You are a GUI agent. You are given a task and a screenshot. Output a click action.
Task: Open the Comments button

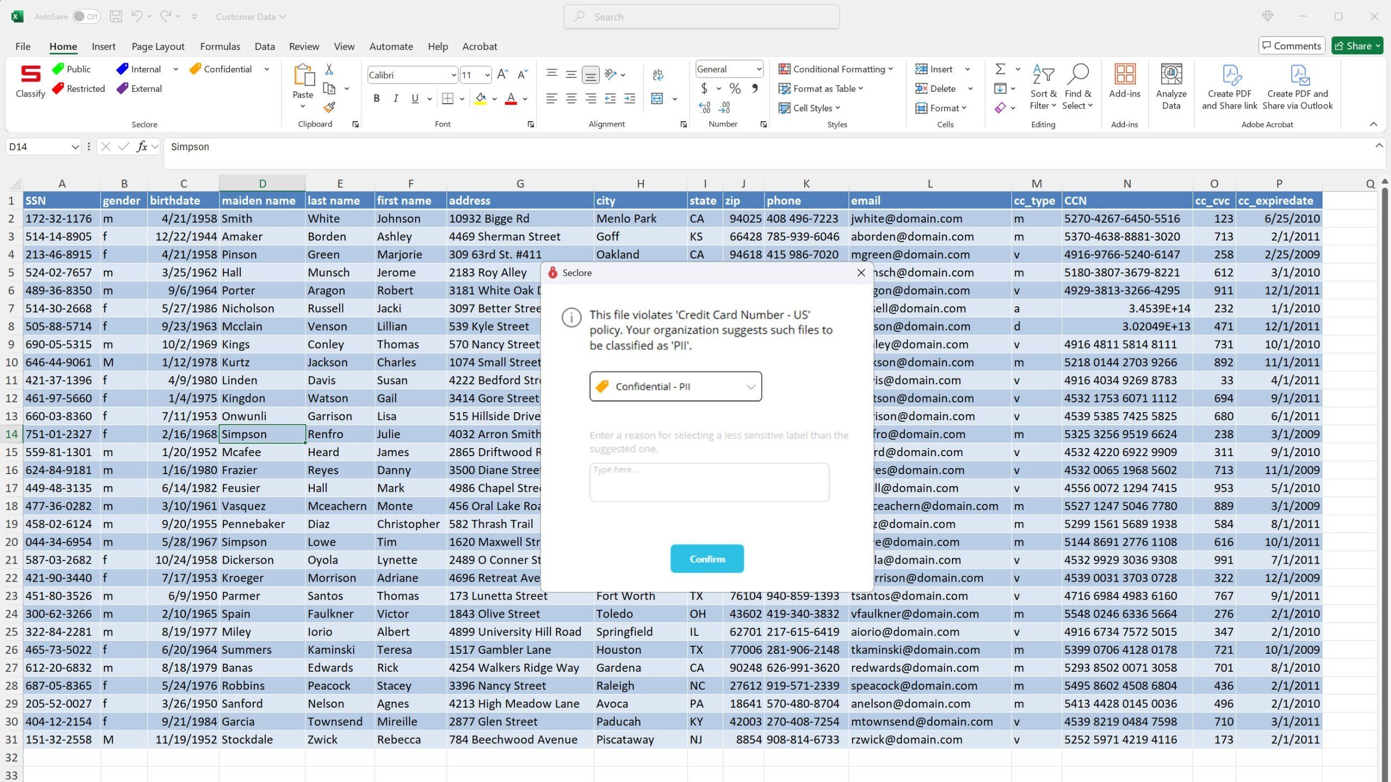[x=1292, y=46]
